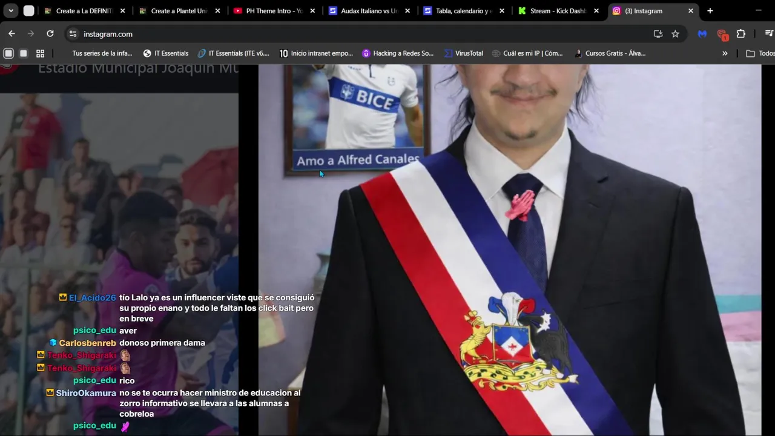This screenshot has width=775, height=436.
Task: Open the 'Todos' bookmarks folder
Action: click(760, 53)
